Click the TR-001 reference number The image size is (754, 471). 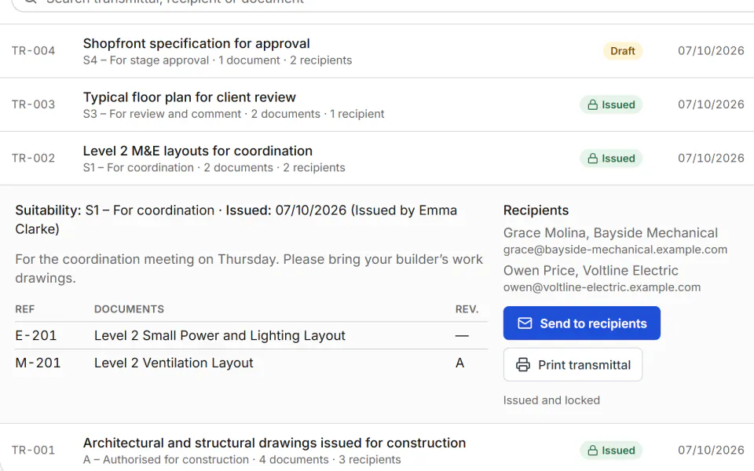pos(33,451)
